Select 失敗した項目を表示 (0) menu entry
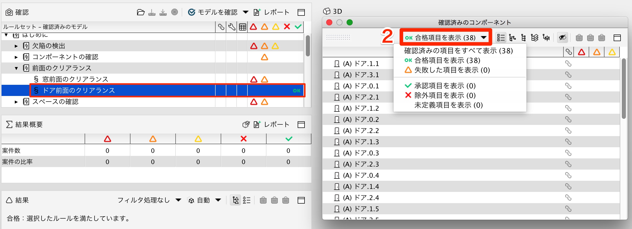Viewport: 632px width, 229px height. point(447,70)
